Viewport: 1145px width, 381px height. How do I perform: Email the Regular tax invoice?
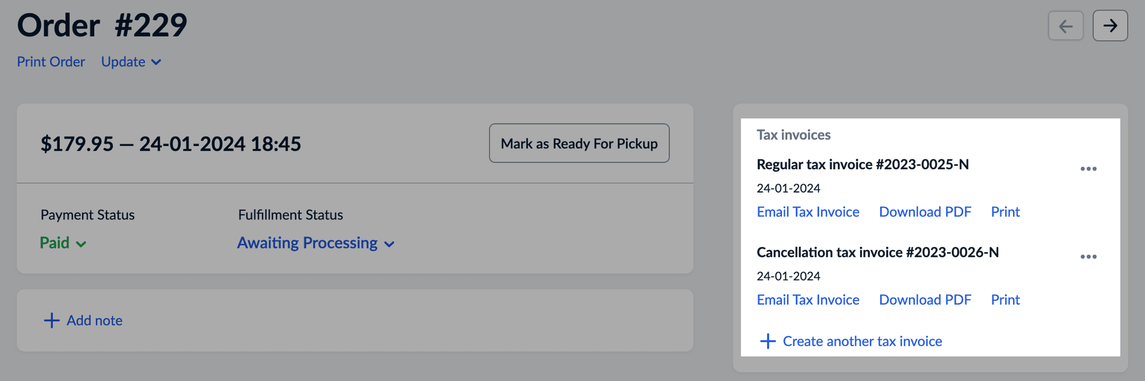(x=807, y=212)
